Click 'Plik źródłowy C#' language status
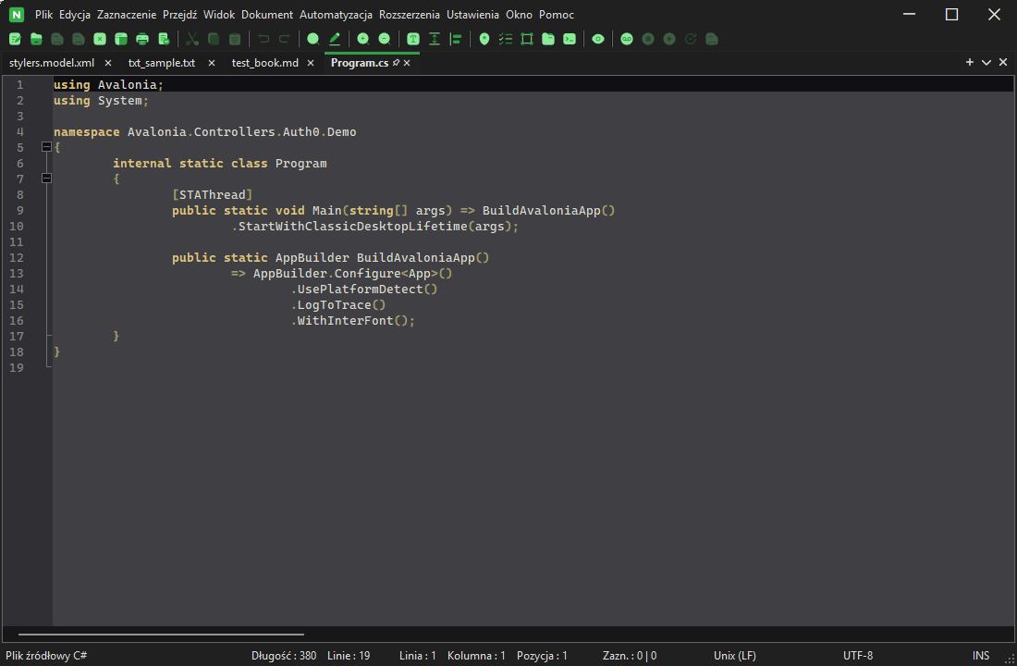 pyautogui.click(x=47, y=656)
